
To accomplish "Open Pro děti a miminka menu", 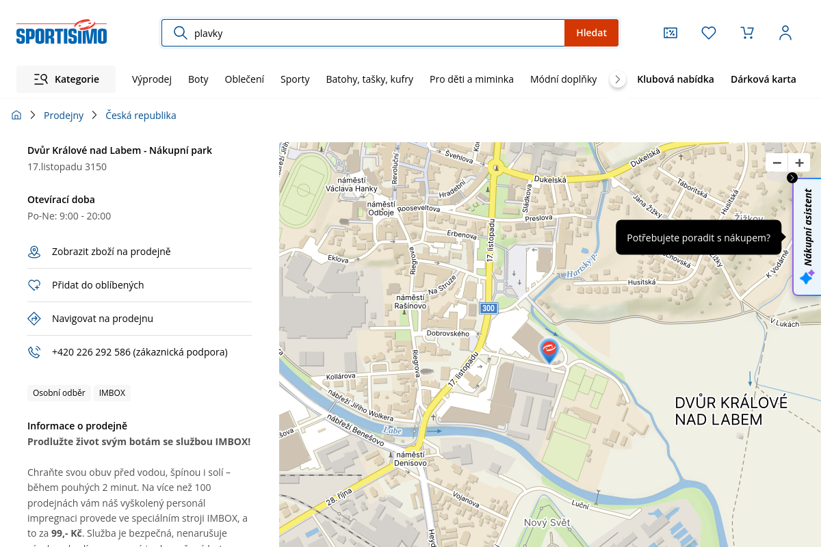I will [x=471, y=79].
